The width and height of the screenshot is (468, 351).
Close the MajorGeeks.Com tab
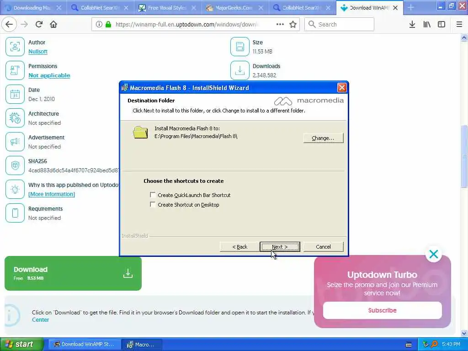tap(261, 8)
